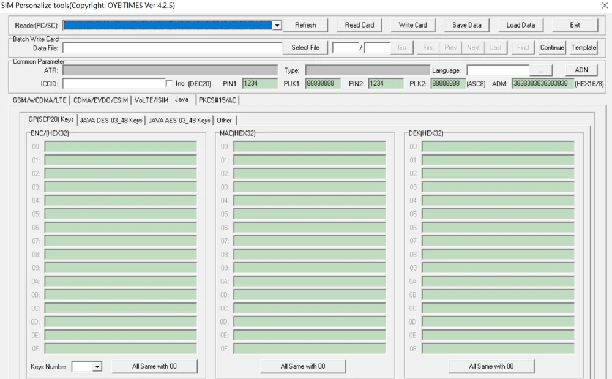Open the PKCS#15/AC tab
612x379 pixels.
coord(217,100)
